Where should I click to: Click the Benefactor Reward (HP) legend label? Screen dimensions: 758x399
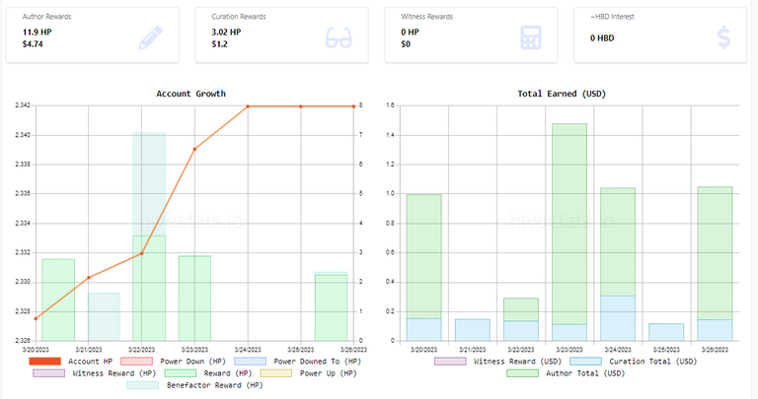tap(214, 385)
